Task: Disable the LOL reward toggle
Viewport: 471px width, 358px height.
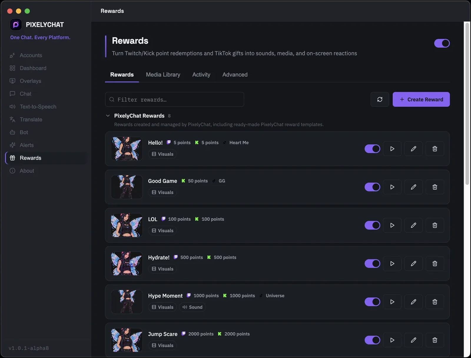Action: pyautogui.click(x=372, y=225)
